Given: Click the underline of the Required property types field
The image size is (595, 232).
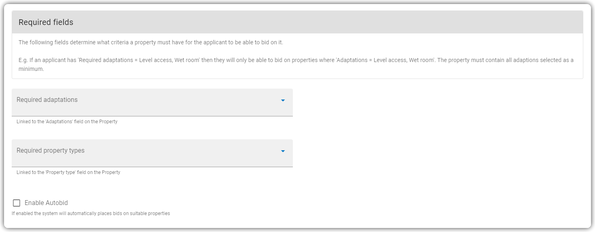Looking at the screenshot, I should point(152,167).
